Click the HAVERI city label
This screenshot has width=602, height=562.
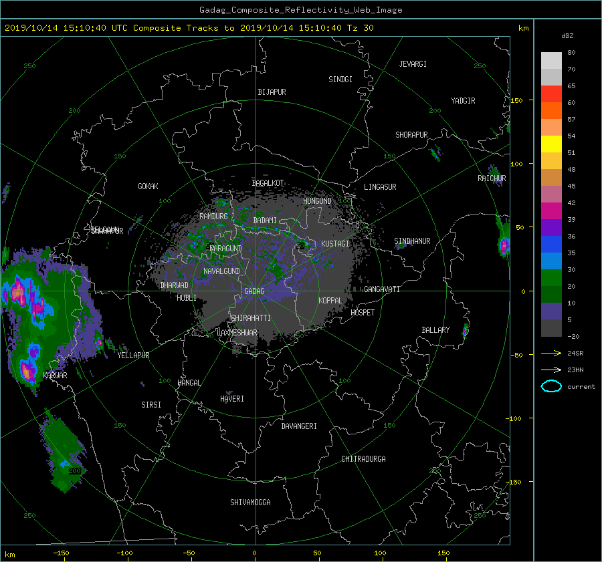[x=232, y=398]
